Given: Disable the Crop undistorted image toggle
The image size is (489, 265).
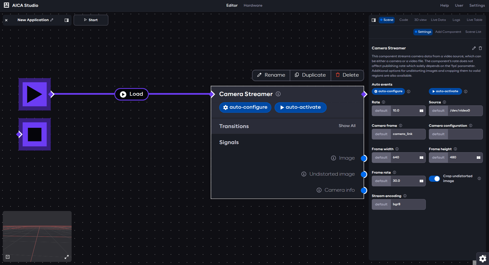Looking at the screenshot, I should pos(434,179).
